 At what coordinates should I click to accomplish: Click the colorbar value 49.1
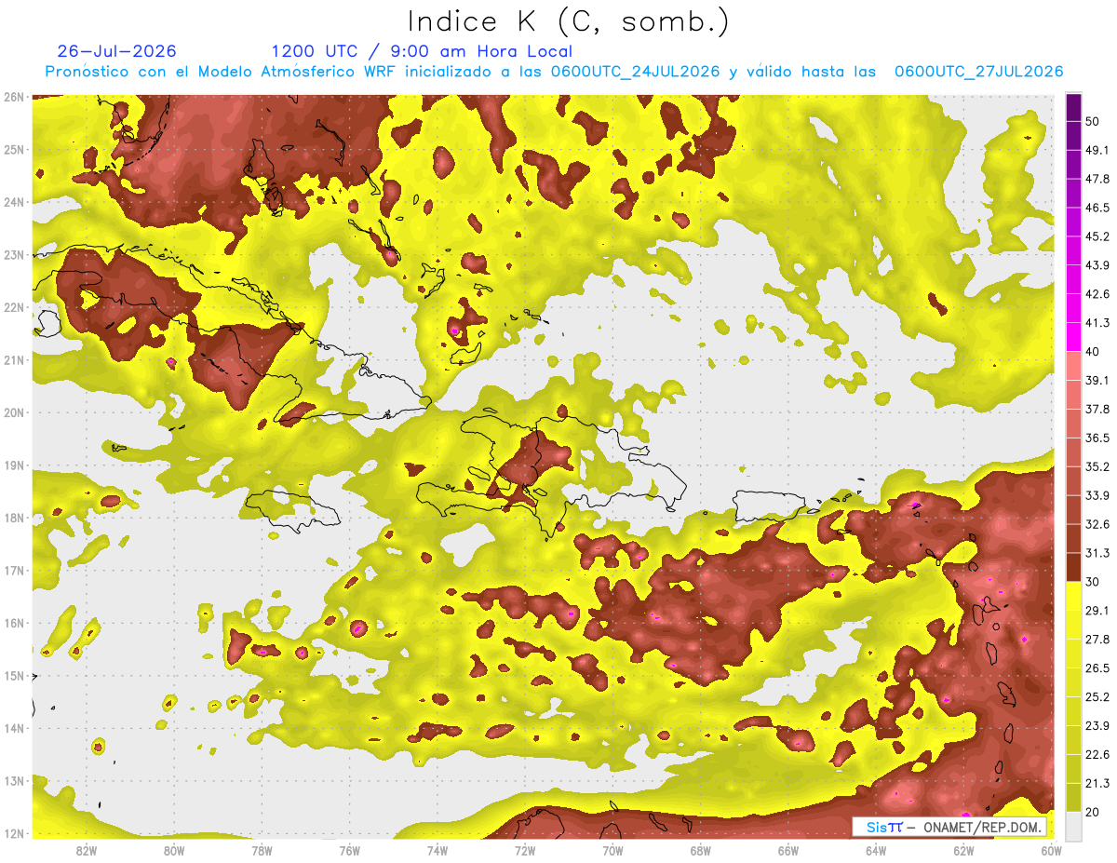pos(1097,150)
